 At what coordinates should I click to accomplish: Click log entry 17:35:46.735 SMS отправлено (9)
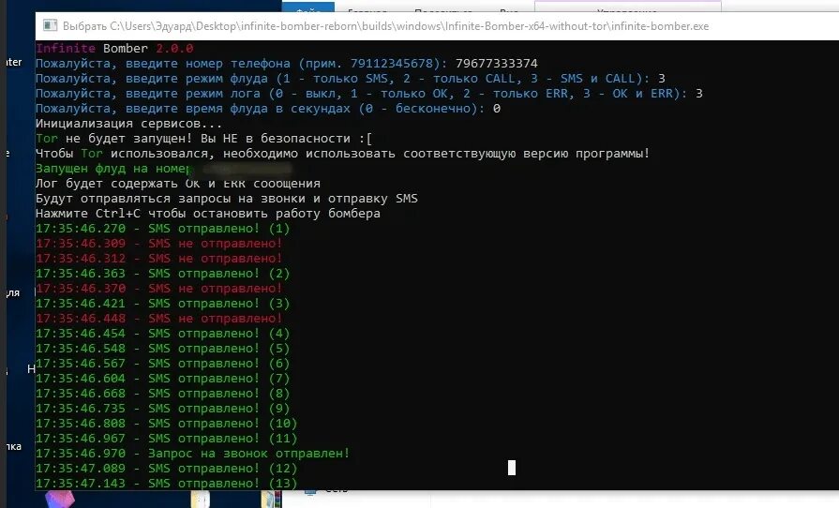[x=163, y=408]
